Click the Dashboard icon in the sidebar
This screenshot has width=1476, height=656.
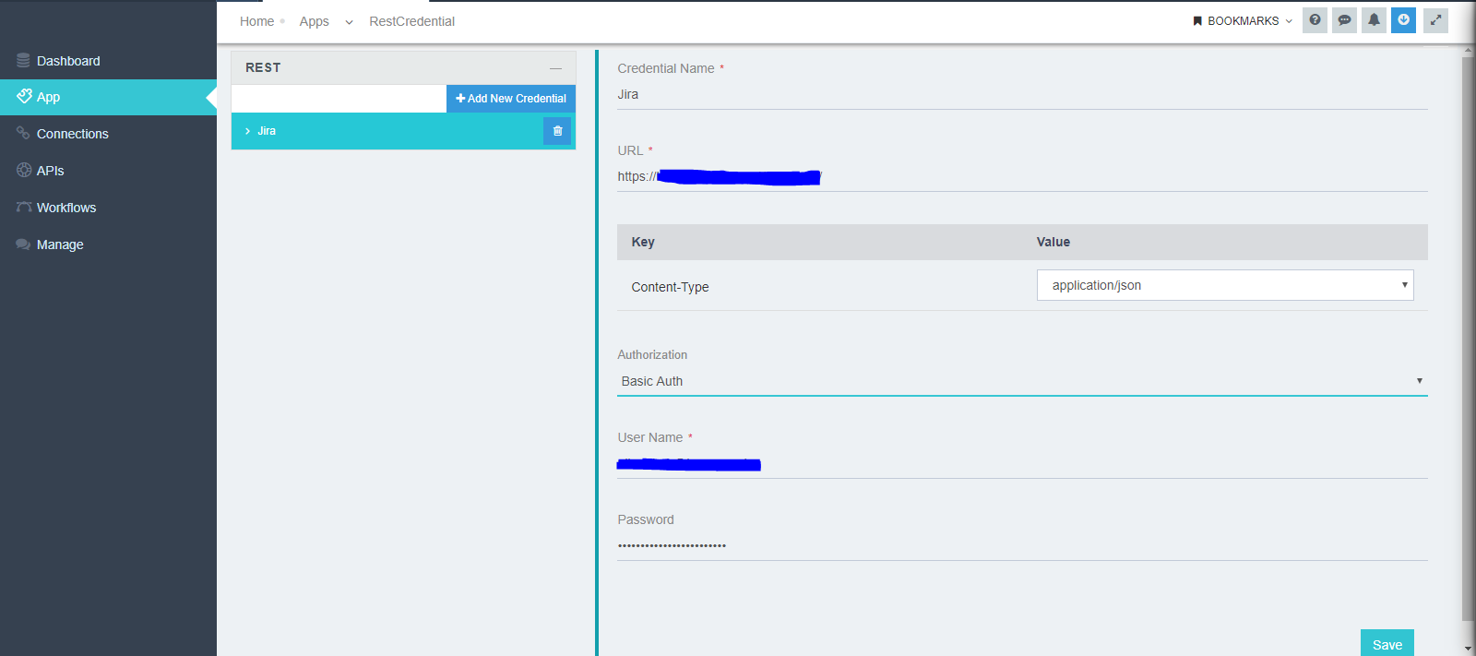click(x=23, y=61)
